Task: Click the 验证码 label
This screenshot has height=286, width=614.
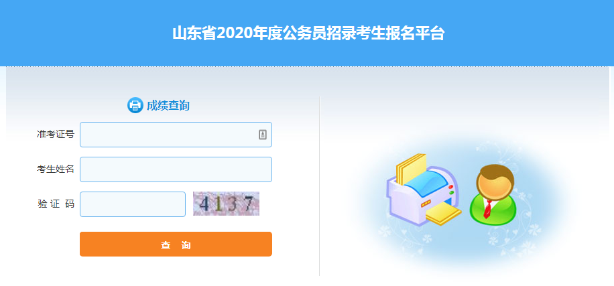Action: coord(55,204)
